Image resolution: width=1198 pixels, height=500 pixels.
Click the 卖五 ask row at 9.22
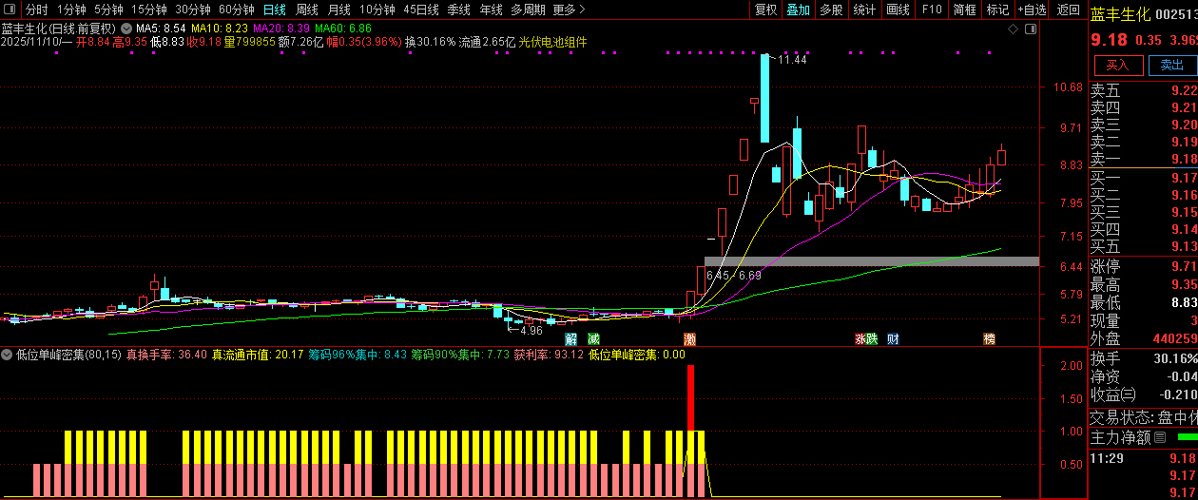pyautogui.click(x=1143, y=90)
